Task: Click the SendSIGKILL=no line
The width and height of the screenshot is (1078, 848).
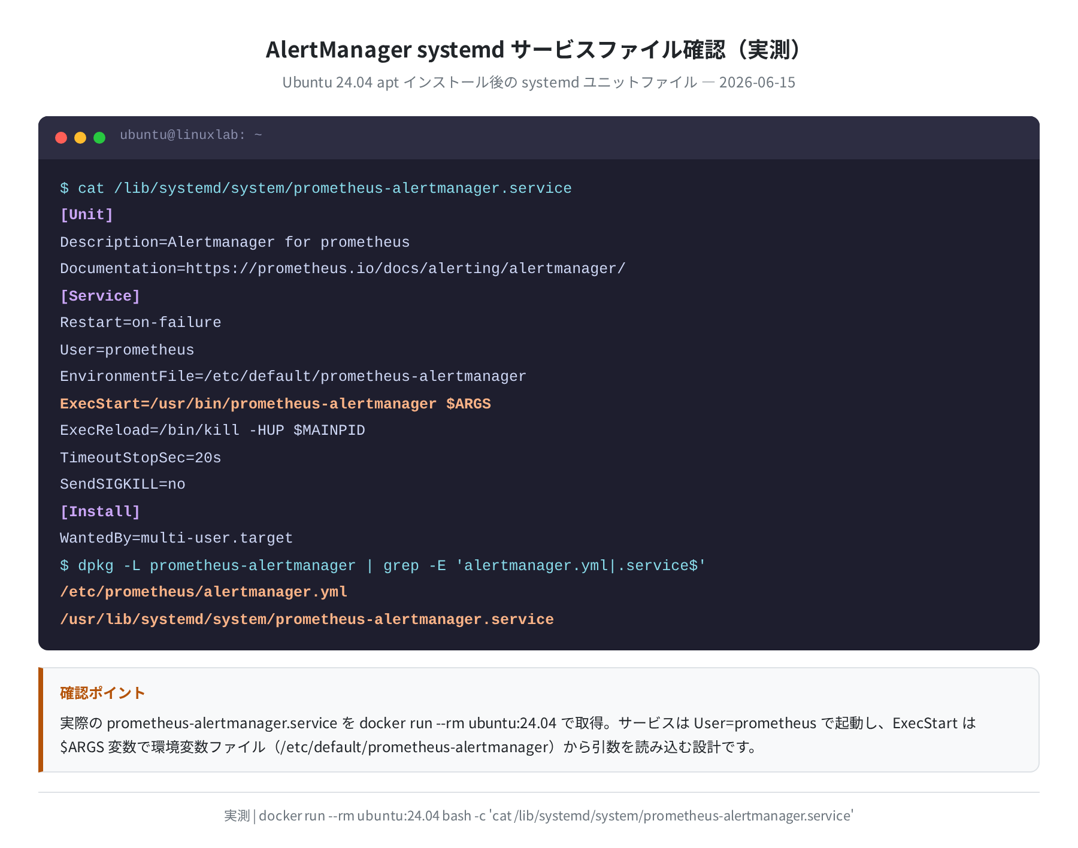Action: pos(123,484)
